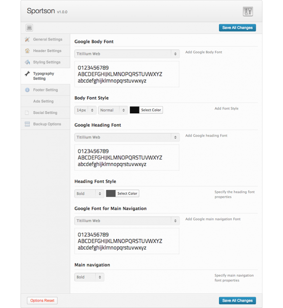Open the Google Body Font dropdown
This screenshot has width=283, height=308.
pyautogui.click(x=127, y=54)
